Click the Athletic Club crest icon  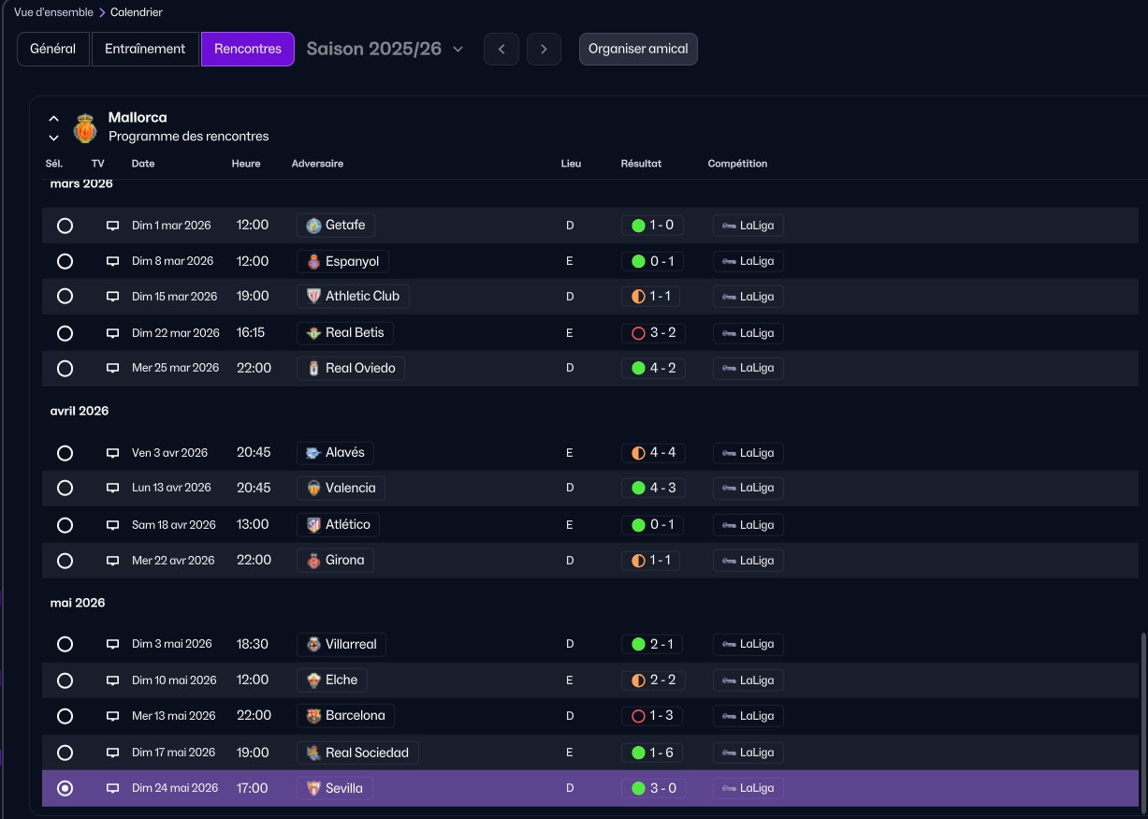tap(313, 297)
